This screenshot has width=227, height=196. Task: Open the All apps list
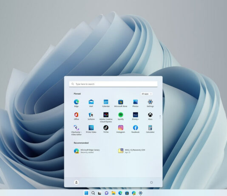coord(146,94)
